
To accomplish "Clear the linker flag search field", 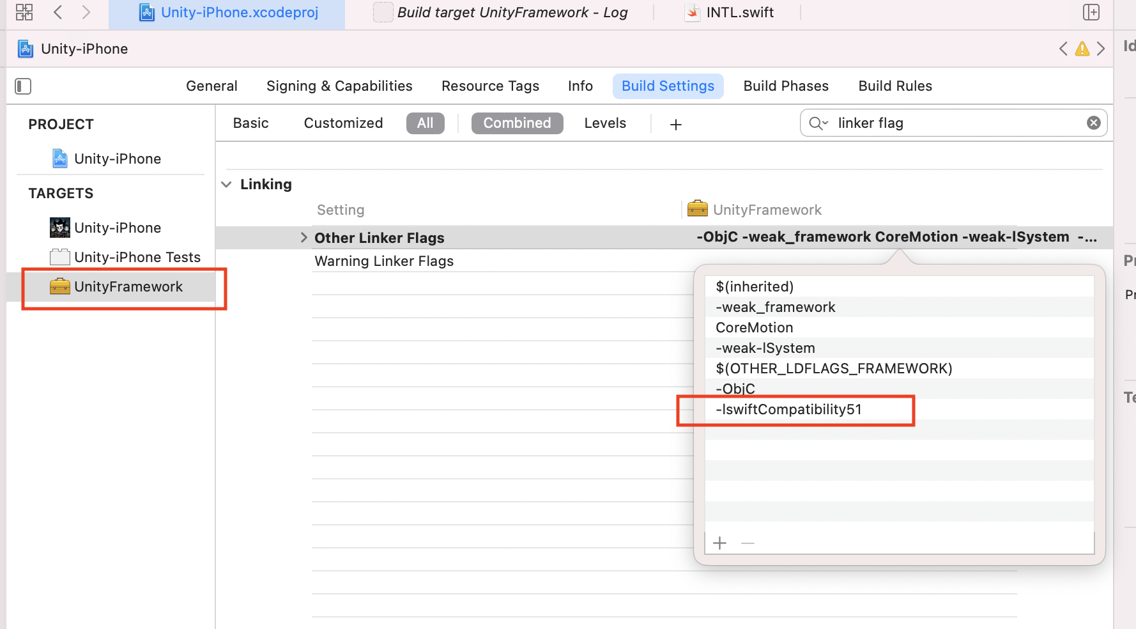I will [1094, 123].
